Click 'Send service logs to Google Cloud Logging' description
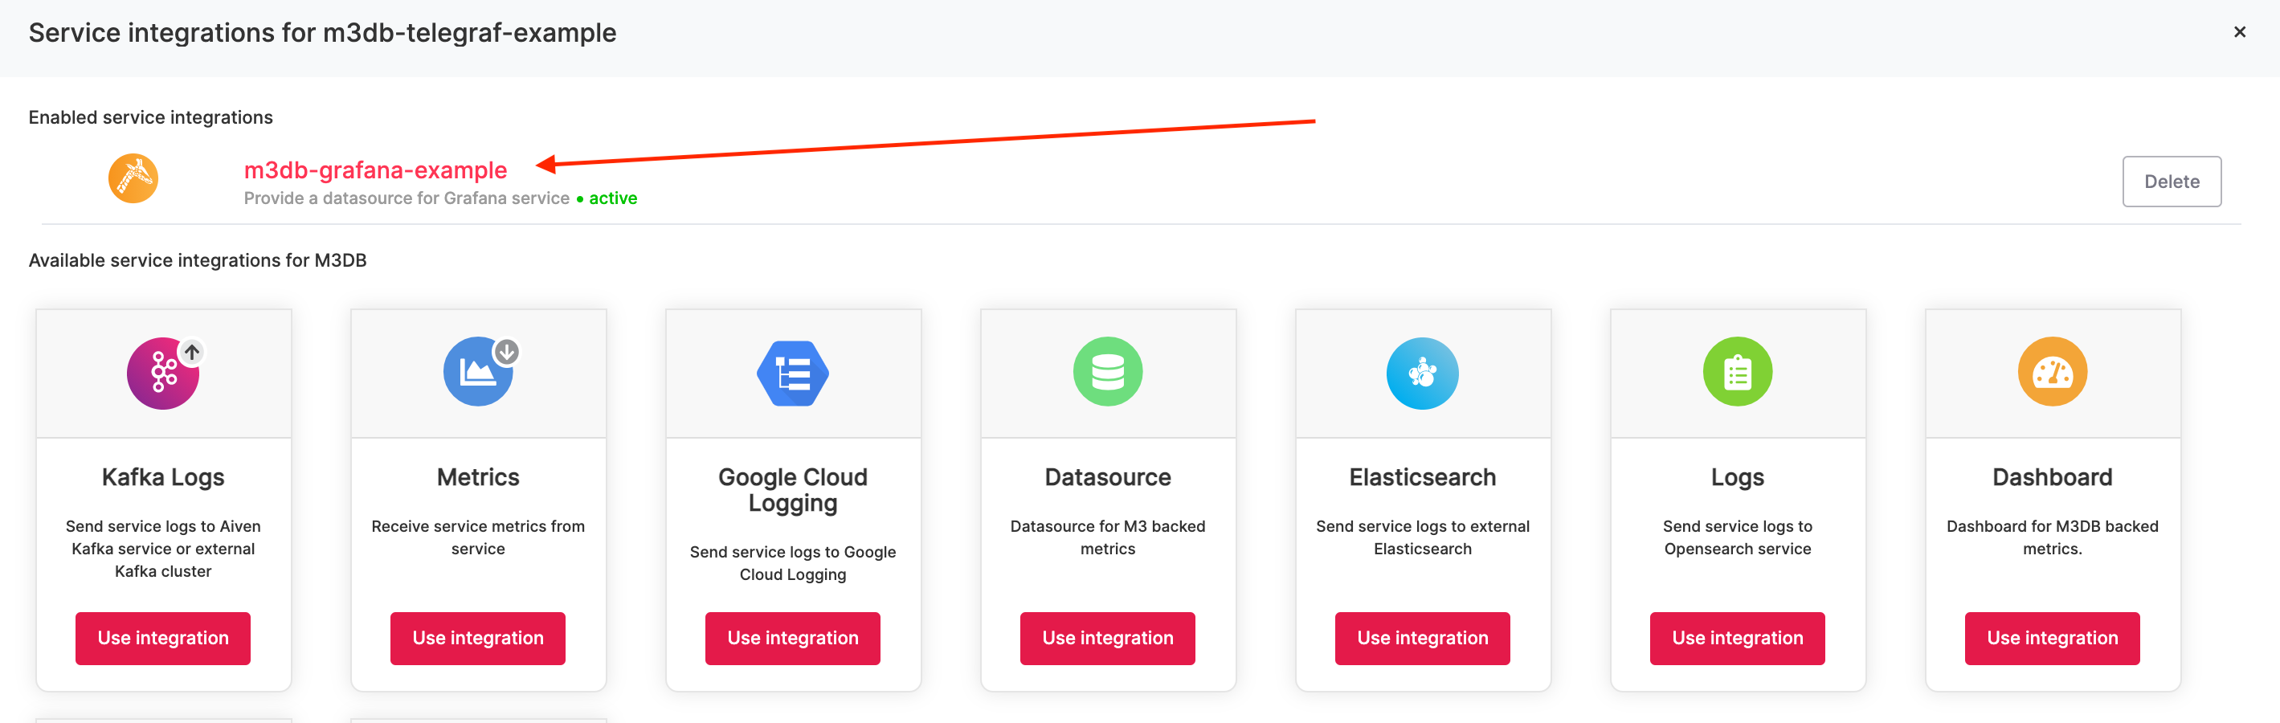The width and height of the screenshot is (2280, 723). coord(793,563)
